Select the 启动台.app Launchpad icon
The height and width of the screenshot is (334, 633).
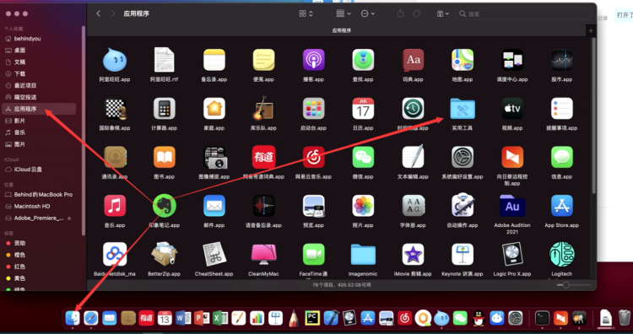(314, 109)
